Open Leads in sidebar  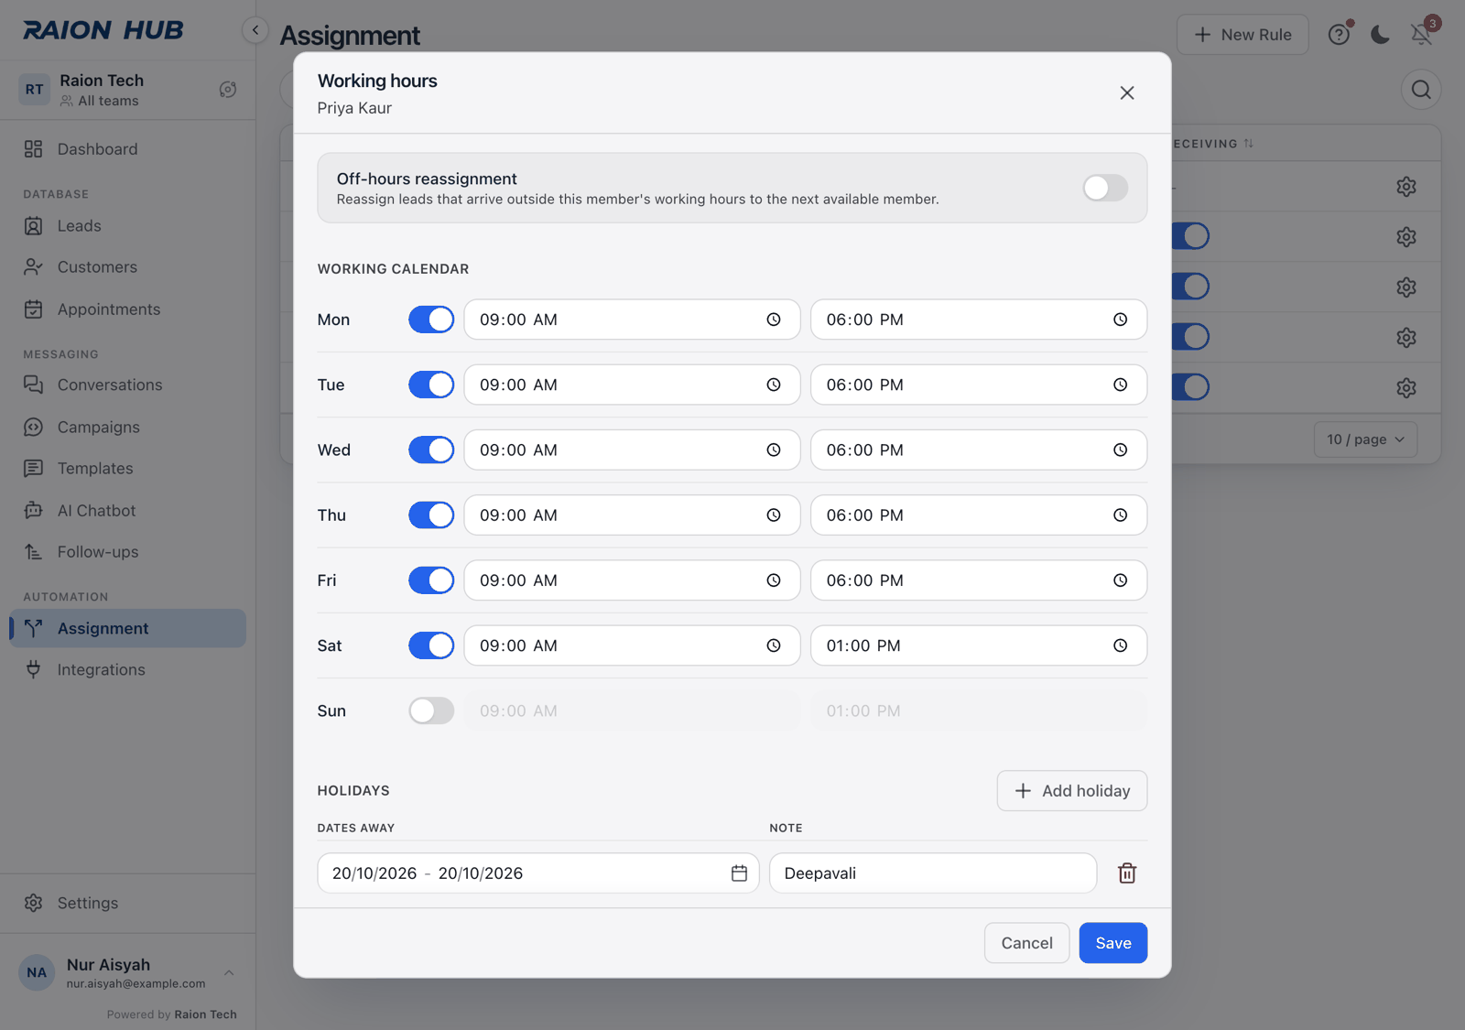point(127,226)
